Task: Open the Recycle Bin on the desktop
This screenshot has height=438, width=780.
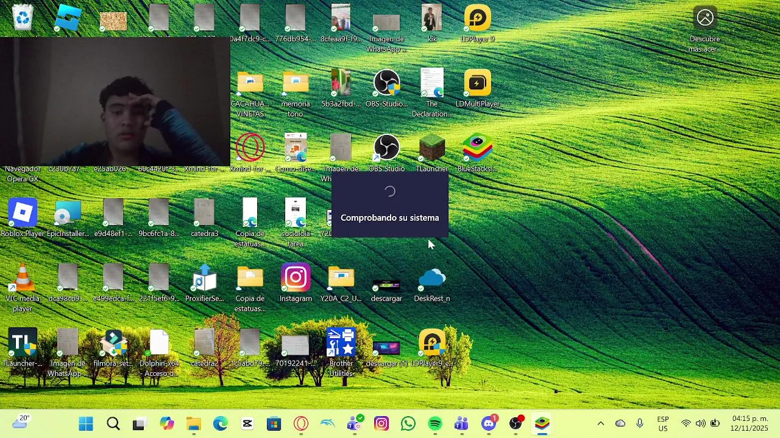Action: click(23, 18)
